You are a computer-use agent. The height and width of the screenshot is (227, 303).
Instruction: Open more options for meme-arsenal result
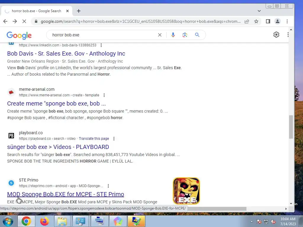tap(104, 95)
